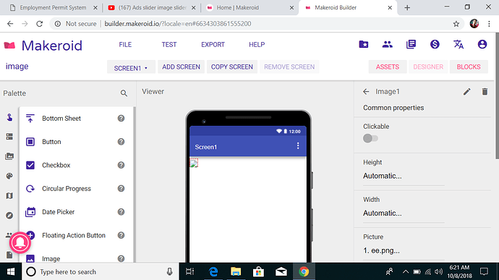Click the REMOVE SCREEN button
The image size is (499, 280).
[x=289, y=67]
